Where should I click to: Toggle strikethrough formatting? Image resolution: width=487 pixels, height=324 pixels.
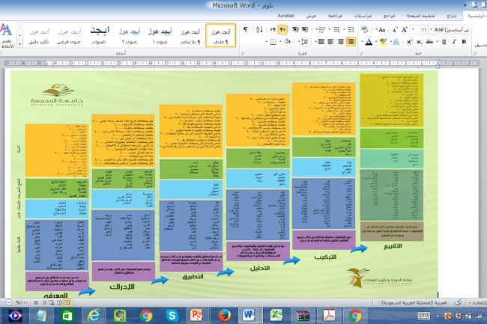(x=429, y=42)
